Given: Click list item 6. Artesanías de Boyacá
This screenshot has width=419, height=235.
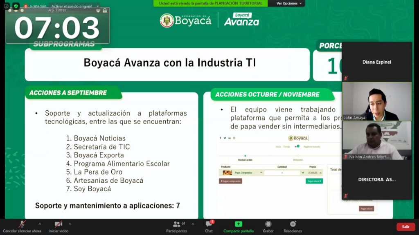Looking at the screenshot, I should [105, 181].
